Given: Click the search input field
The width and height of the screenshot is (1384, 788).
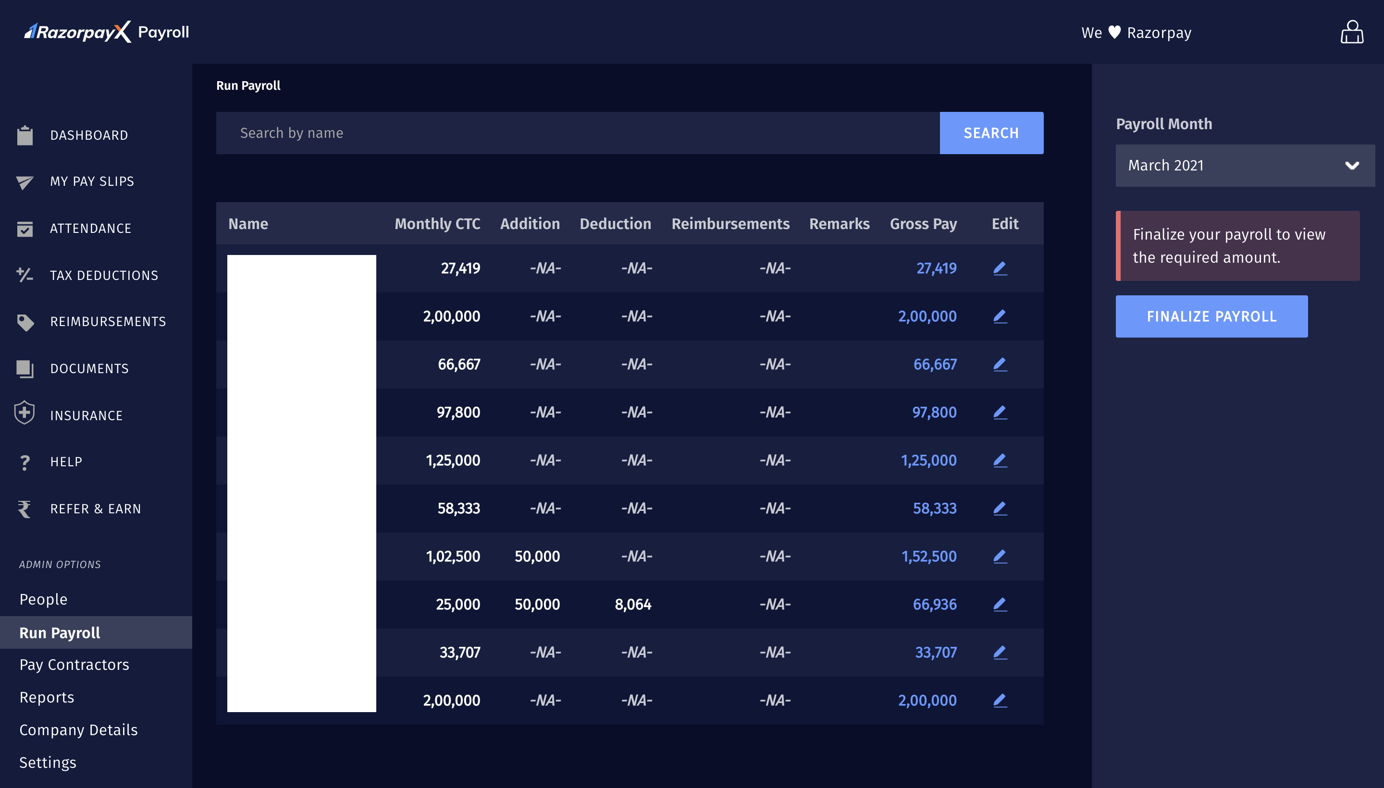Looking at the screenshot, I should click(x=578, y=133).
